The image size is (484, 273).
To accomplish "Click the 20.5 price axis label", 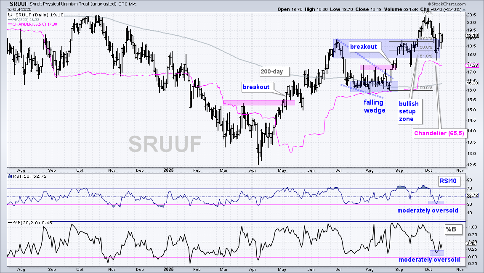I will (x=471, y=15).
